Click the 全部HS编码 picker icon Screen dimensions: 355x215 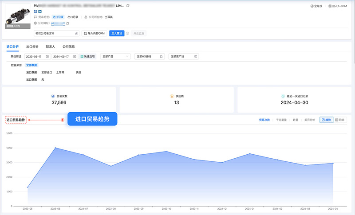pos(161,57)
